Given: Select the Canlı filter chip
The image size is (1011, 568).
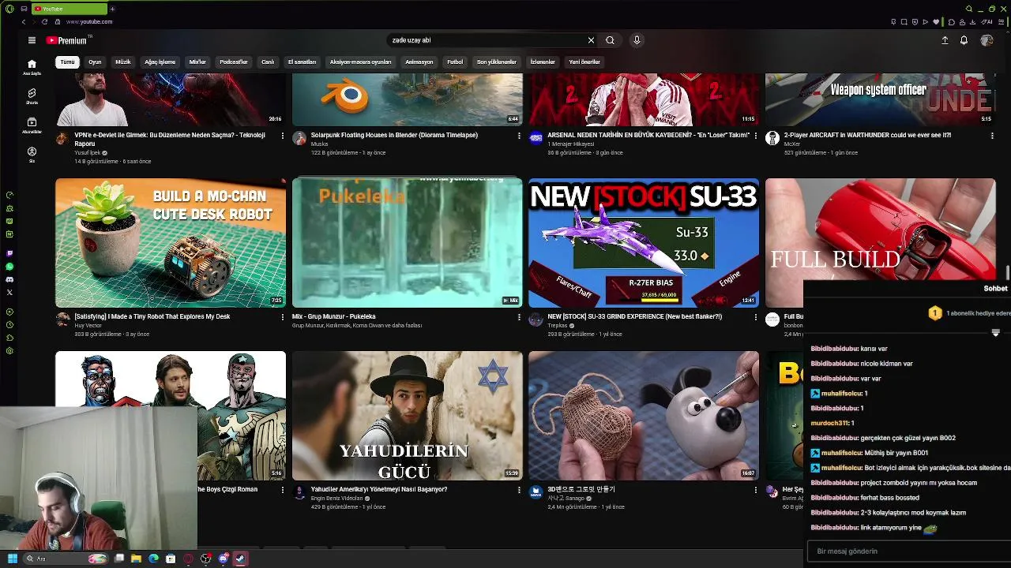Looking at the screenshot, I should (268, 62).
